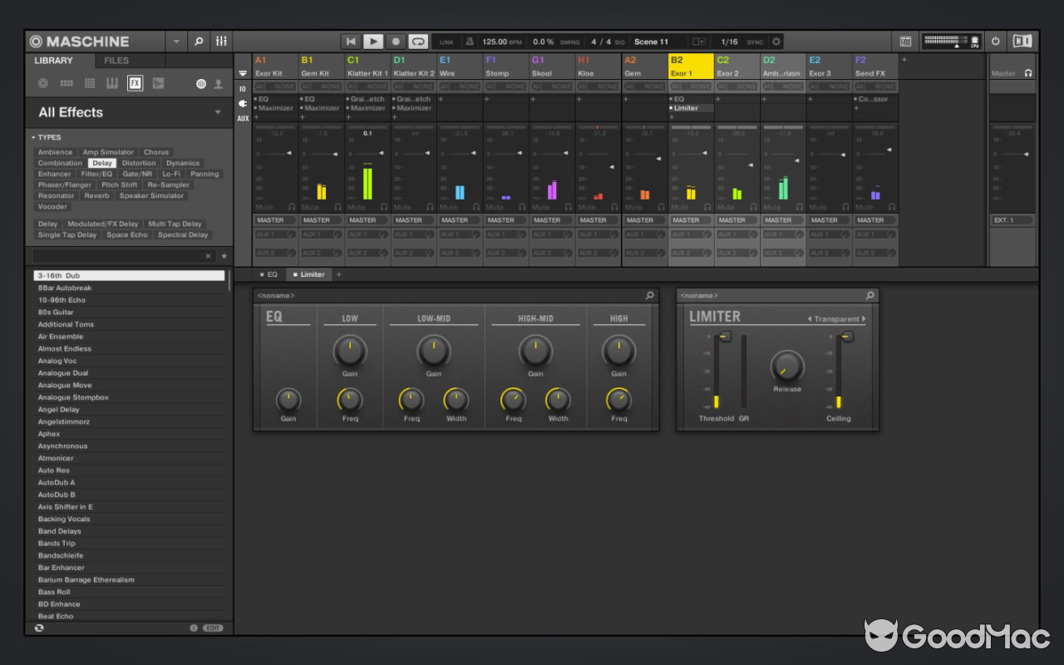Open the browser search magnifier in header
The width and height of the screenshot is (1064, 665).
coord(199,41)
